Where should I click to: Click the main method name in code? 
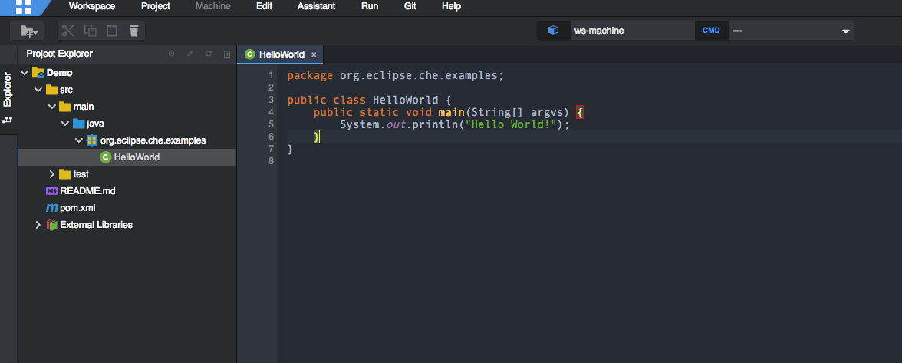pyautogui.click(x=451, y=112)
